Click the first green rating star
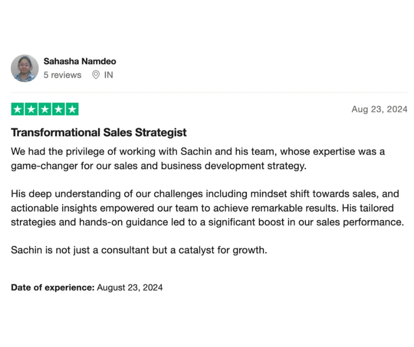Viewport: 414px width, 347px height. click(18, 109)
